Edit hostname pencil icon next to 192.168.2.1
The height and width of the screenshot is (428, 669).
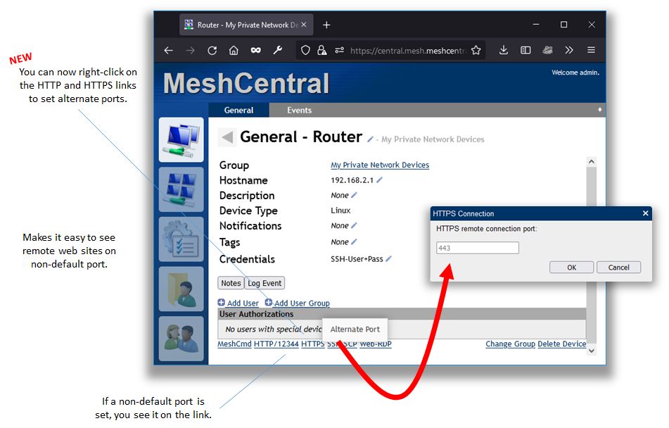point(380,180)
